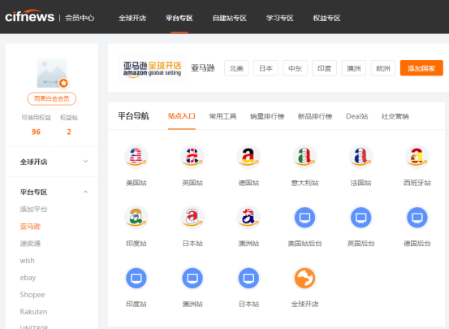The height and width of the screenshot is (329, 449).
Task: Select ebay in the sidebar
Action: point(28,278)
